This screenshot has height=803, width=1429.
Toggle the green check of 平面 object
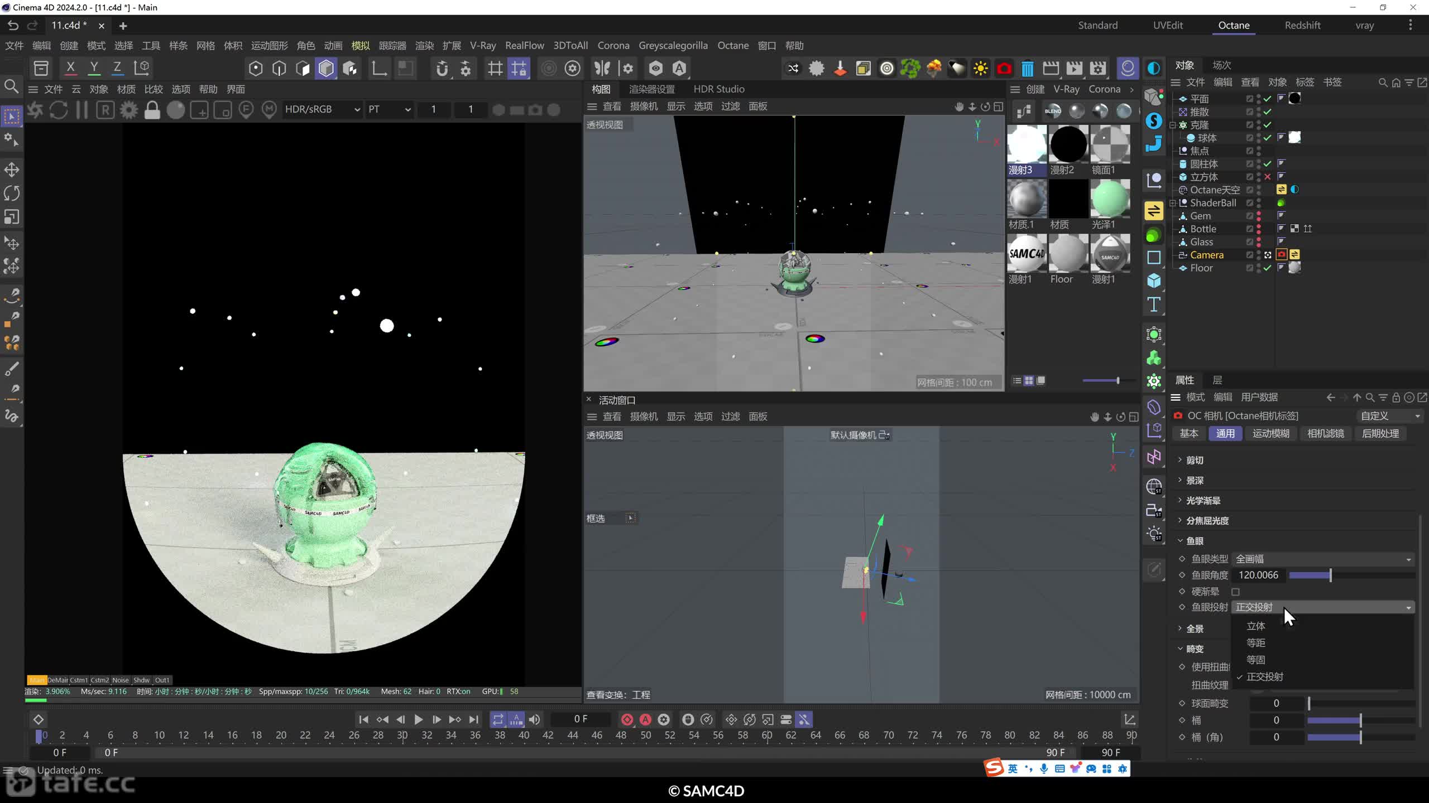(x=1268, y=99)
